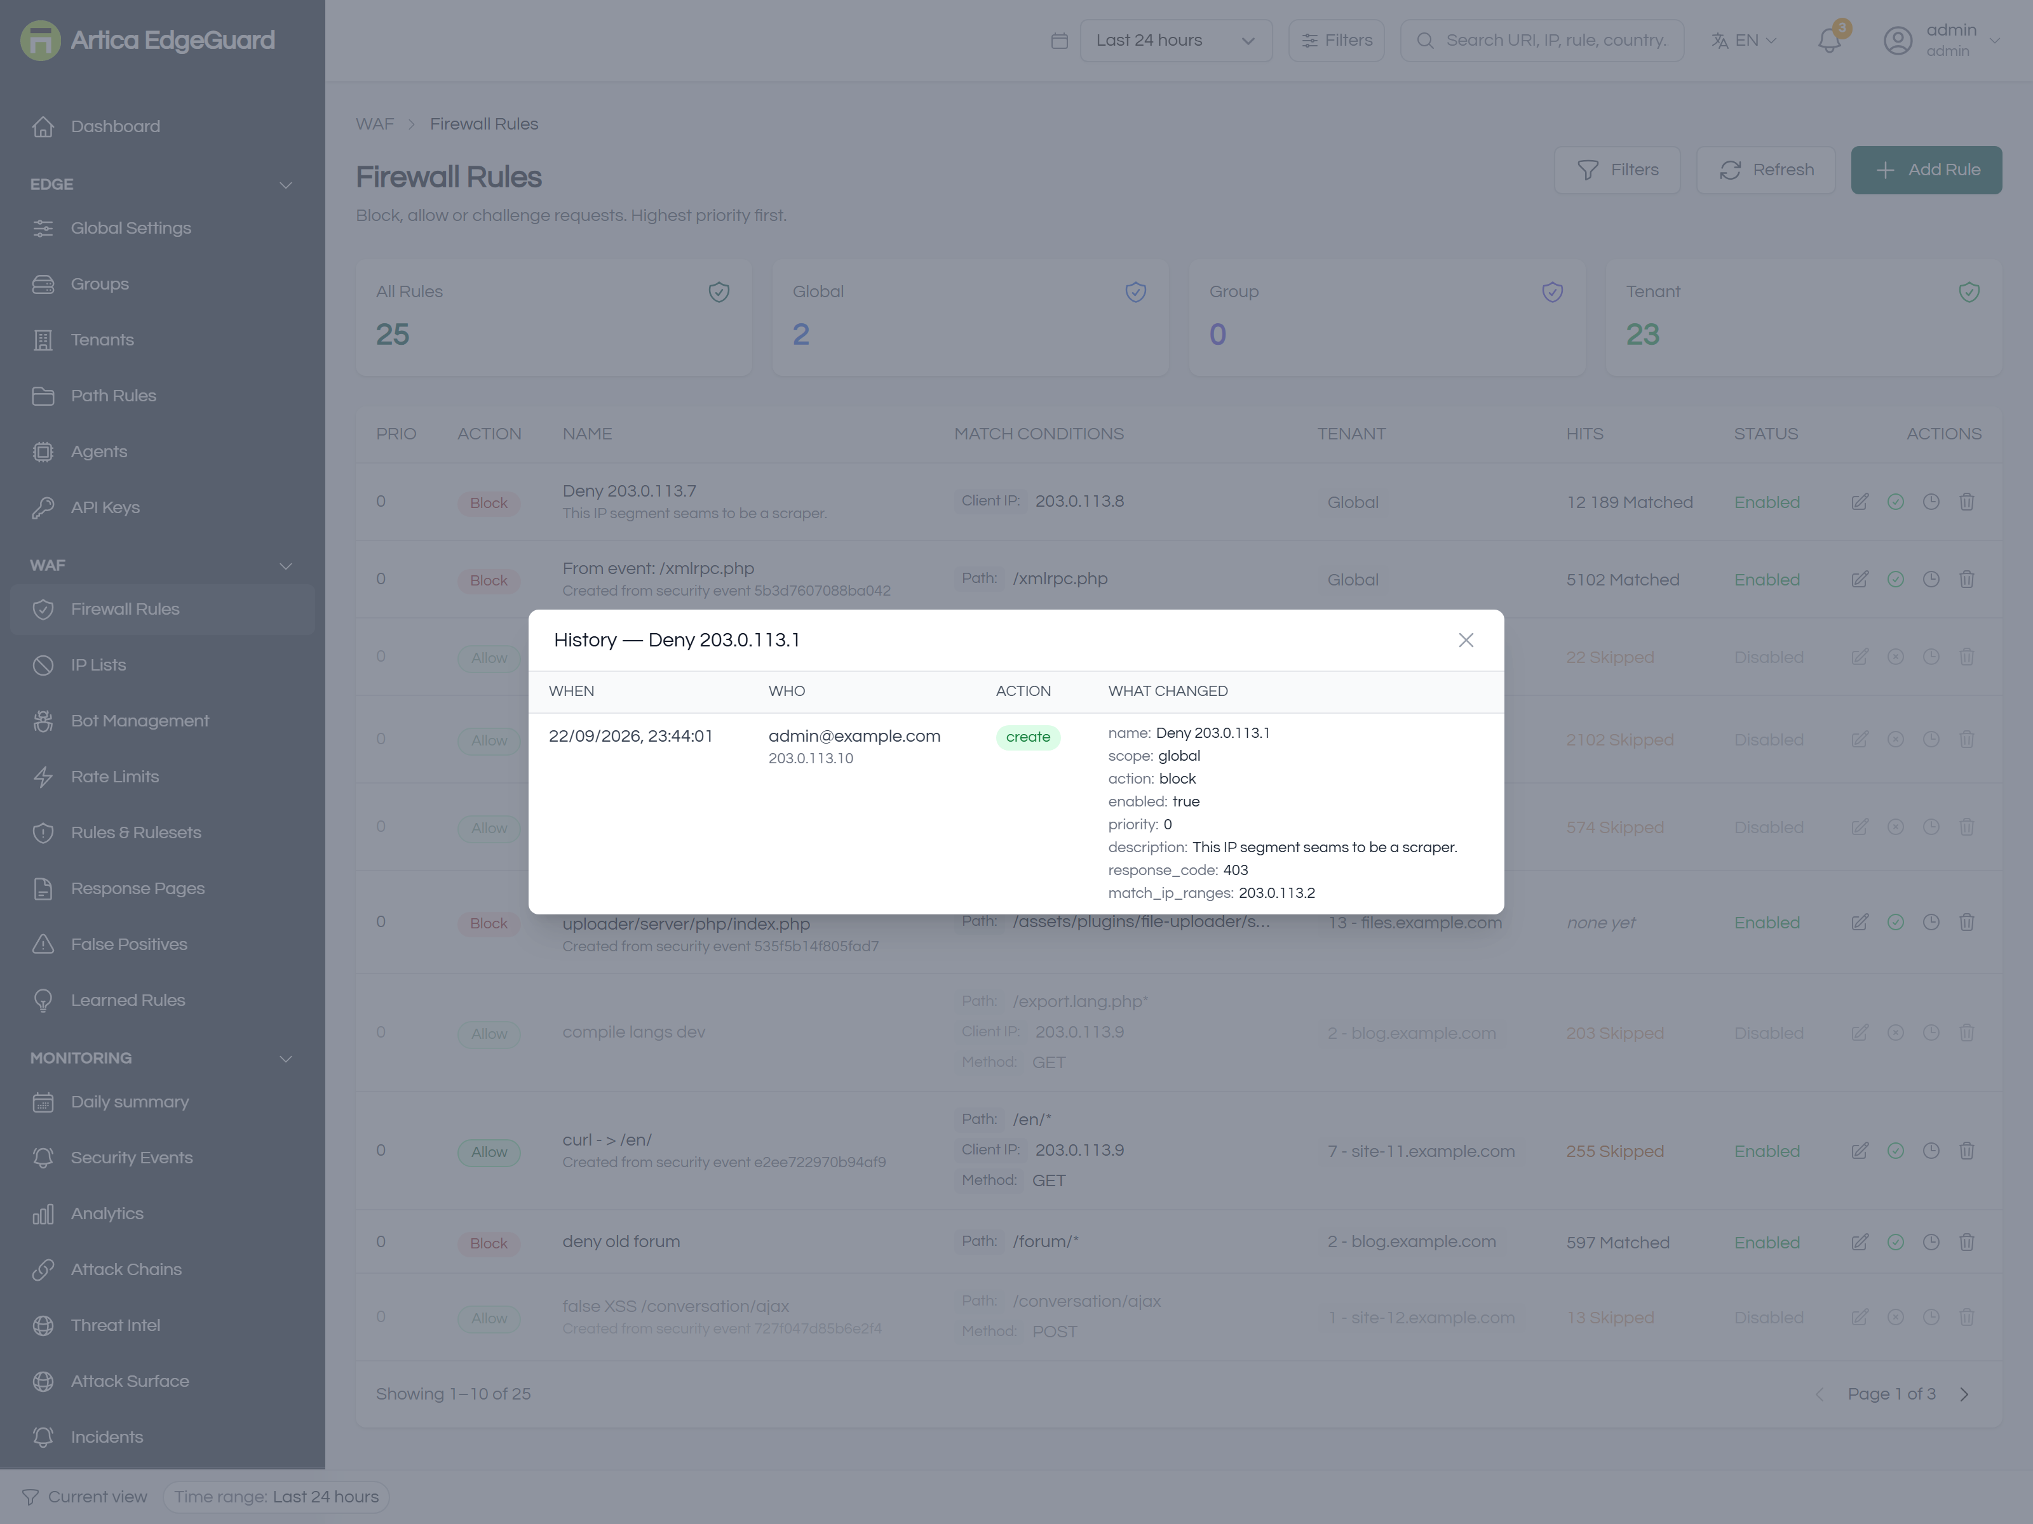Go to next page of rules
This screenshot has width=2033, height=1524.
(1964, 1394)
